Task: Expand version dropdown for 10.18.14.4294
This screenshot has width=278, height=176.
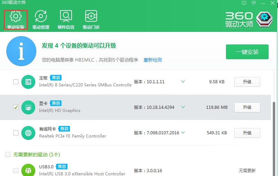Action: click(x=183, y=107)
